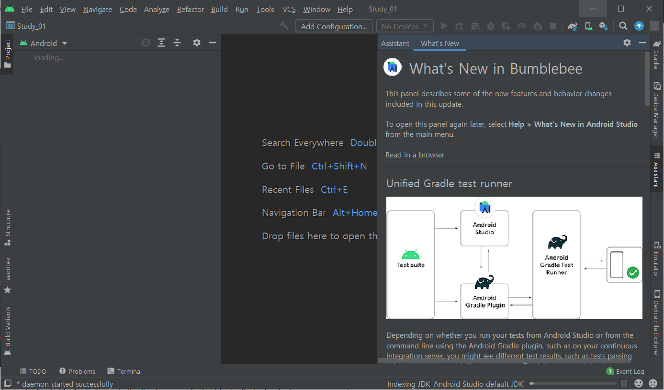Screen dimensions: 664x390
Task: Open Project panel gear options
Action: click(x=197, y=43)
